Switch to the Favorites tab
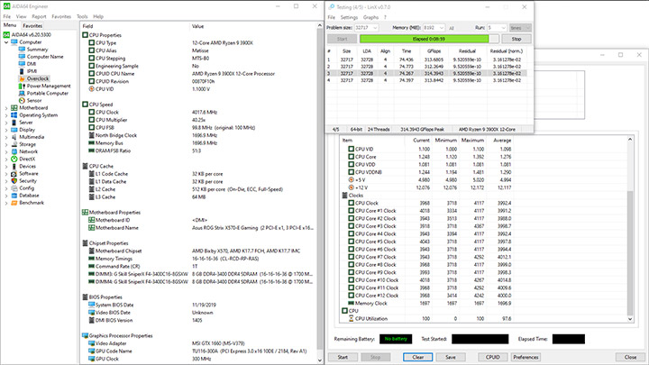This screenshot has height=365, width=649. (x=32, y=25)
